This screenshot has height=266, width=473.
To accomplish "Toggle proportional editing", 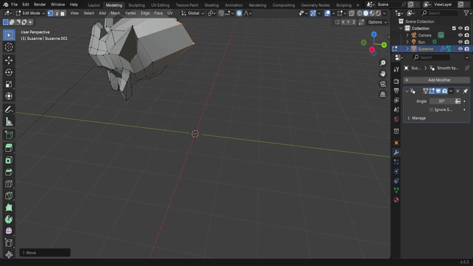I will [239, 13].
